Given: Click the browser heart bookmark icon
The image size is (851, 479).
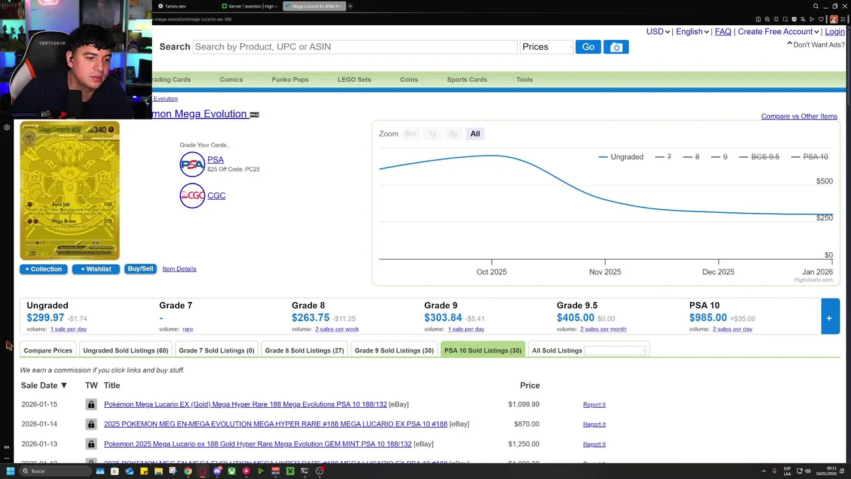Looking at the screenshot, I should (821, 19).
